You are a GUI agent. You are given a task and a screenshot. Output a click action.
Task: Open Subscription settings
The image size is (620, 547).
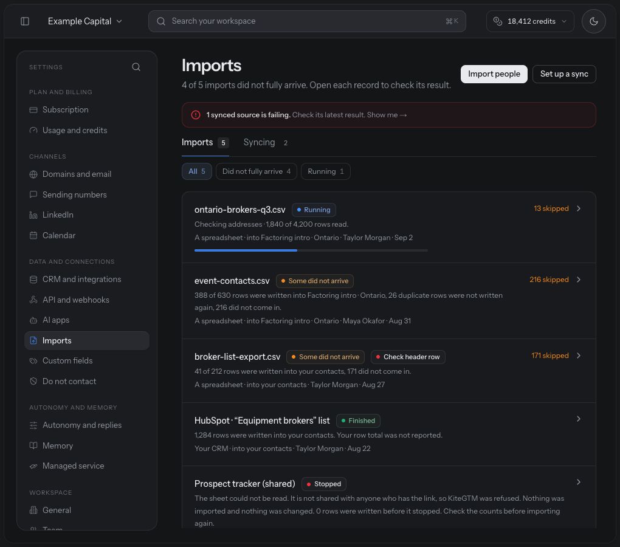(86, 109)
